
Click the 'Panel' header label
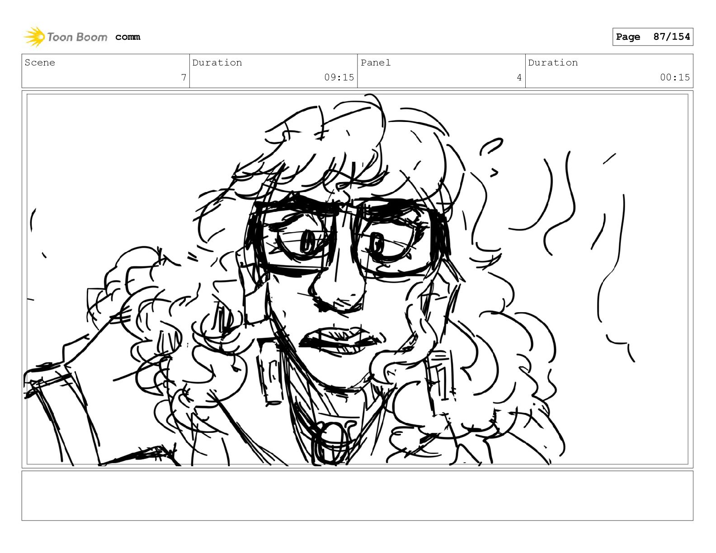(x=375, y=62)
